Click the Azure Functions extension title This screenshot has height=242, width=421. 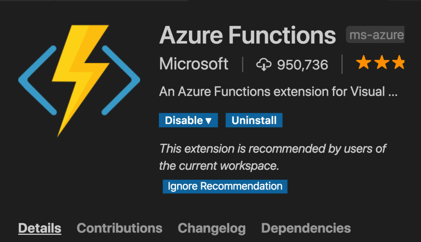point(247,35)
